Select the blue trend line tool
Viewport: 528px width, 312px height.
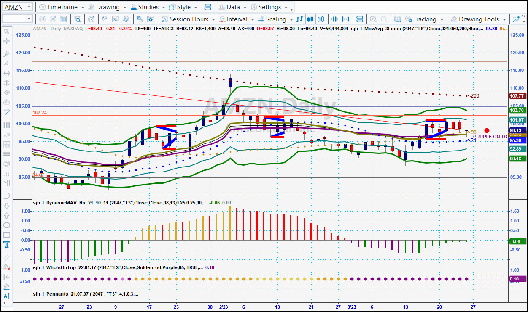(6, 112)
